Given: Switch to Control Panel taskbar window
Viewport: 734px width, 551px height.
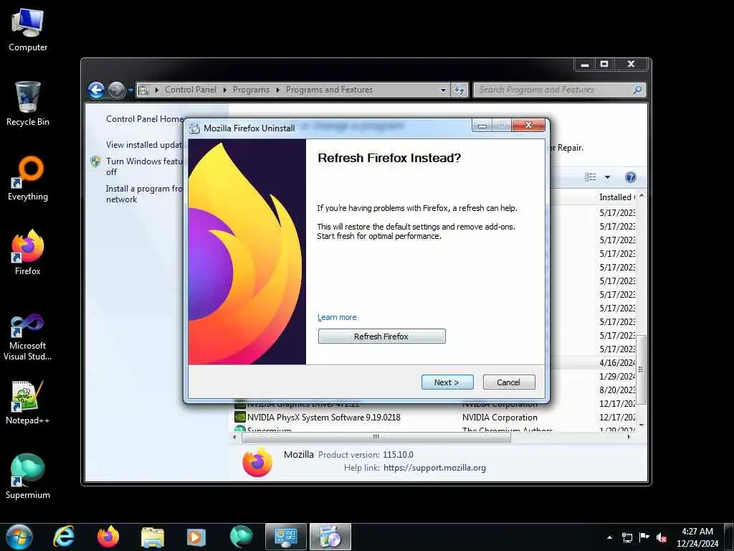Looking at the screenshot, I should (x=286, y=537).
